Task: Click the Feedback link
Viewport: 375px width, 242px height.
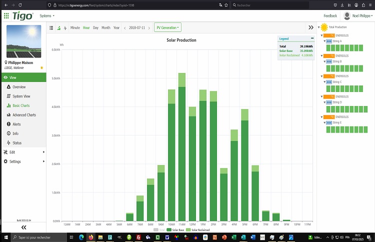Action: [330, 16]
